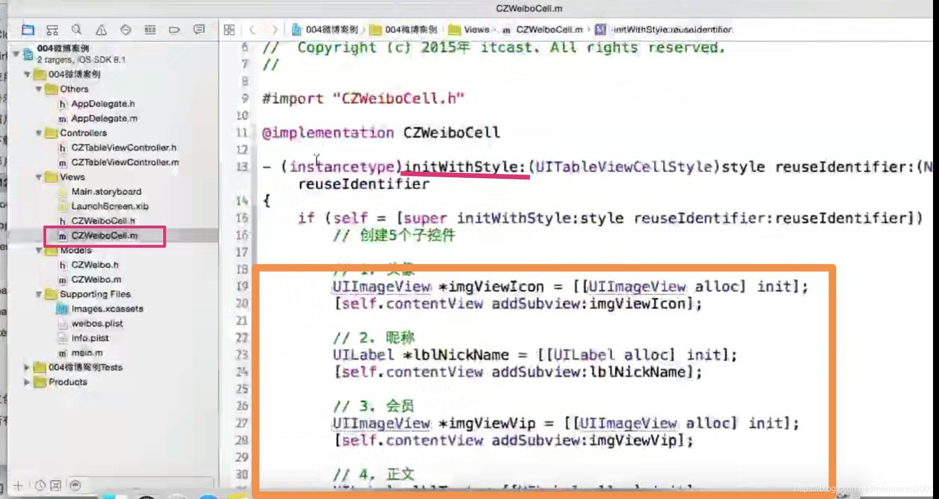939x499 pixels.
Task: Open the Issue navigator warning icon
Action: pyautogui.click(x=101, y=30)
